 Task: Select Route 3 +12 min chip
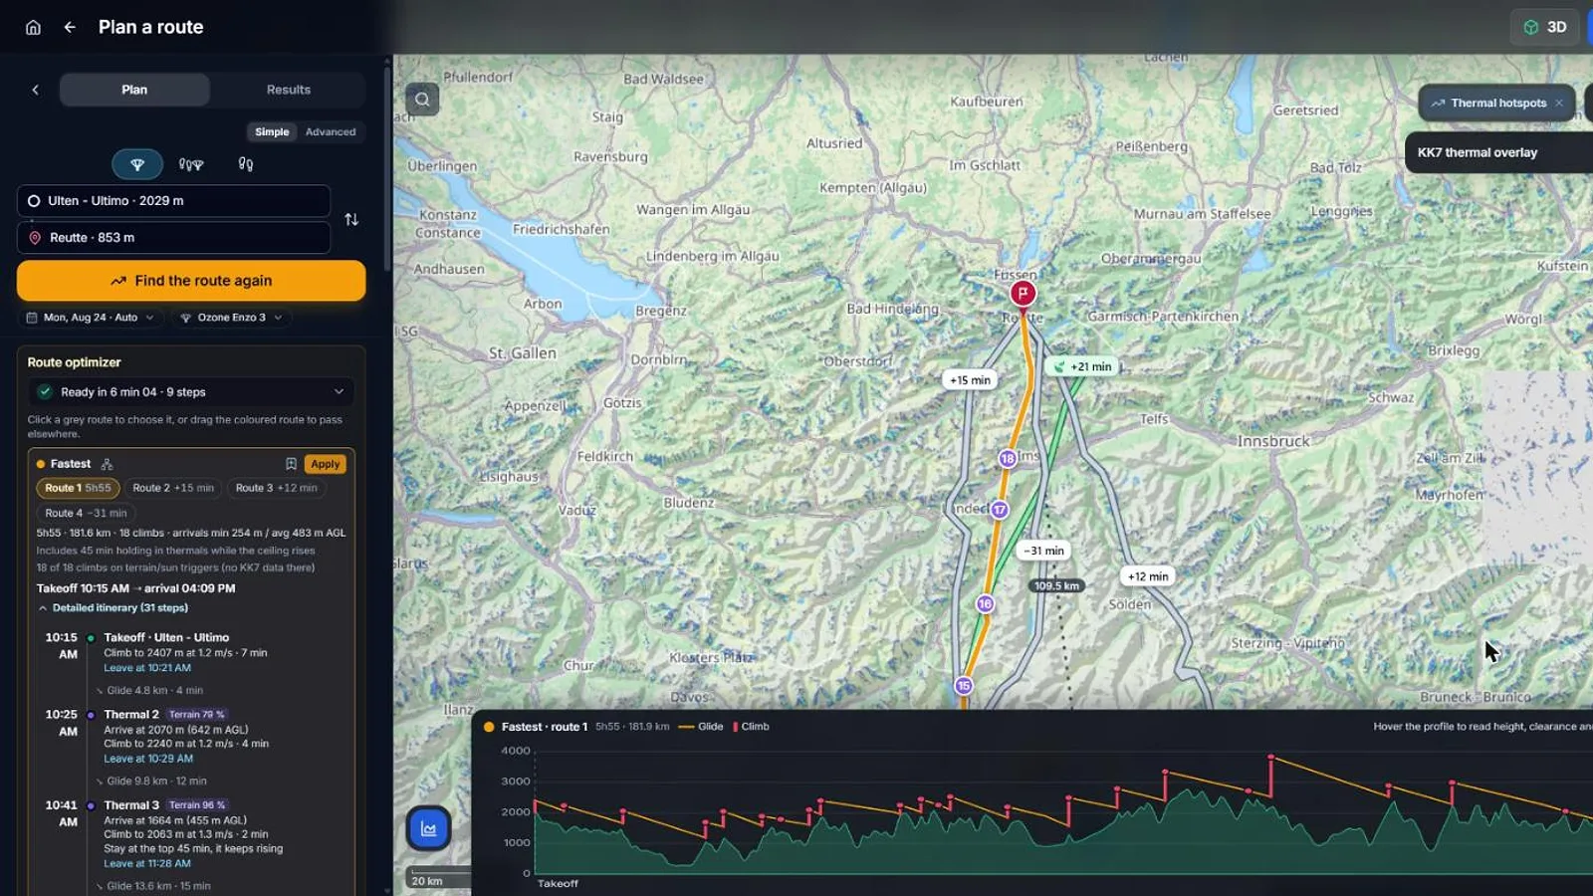pos(276,488)
